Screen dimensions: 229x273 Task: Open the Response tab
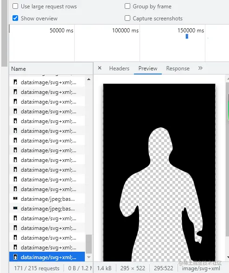point(178,68)
